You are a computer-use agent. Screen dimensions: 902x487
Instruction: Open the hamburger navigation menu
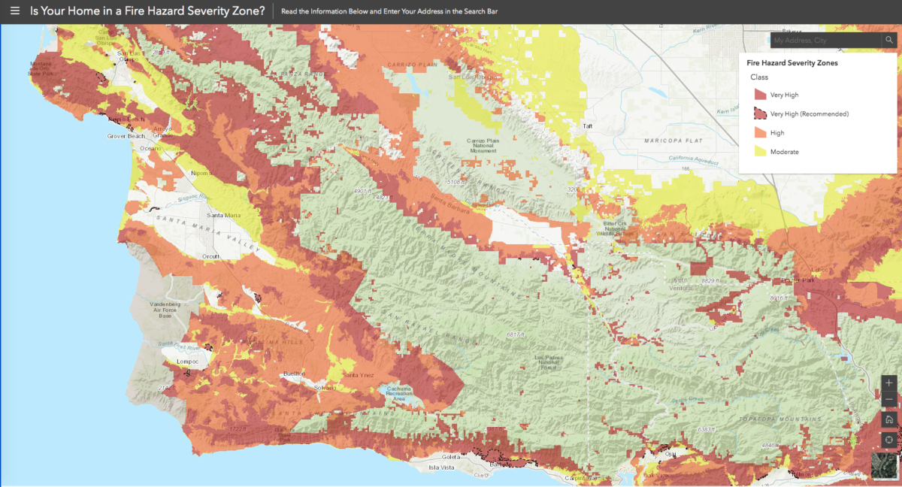coord(14,11)
